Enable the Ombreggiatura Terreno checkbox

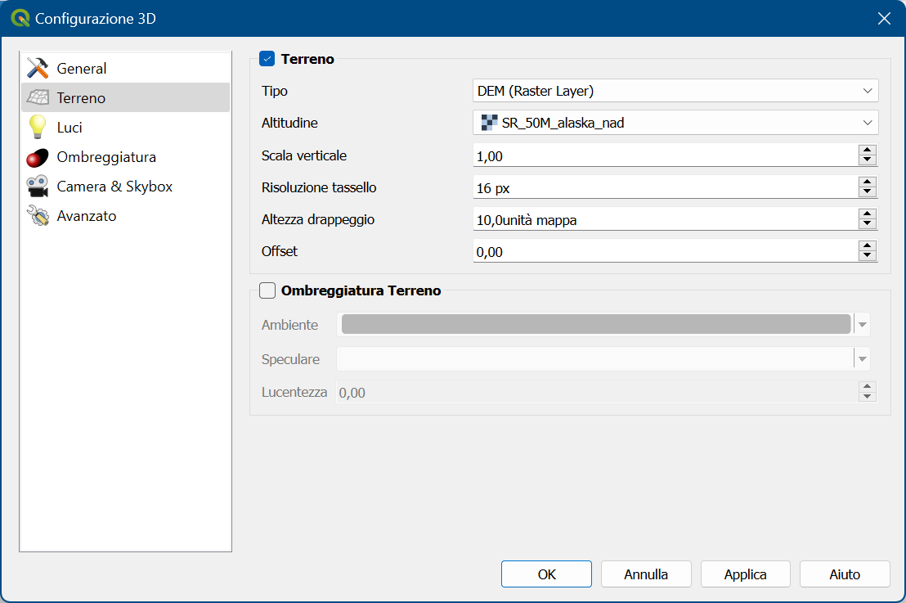267,290
